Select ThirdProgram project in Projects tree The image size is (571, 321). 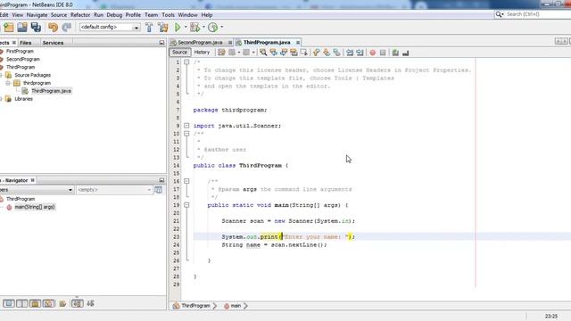tap(21, 68)
